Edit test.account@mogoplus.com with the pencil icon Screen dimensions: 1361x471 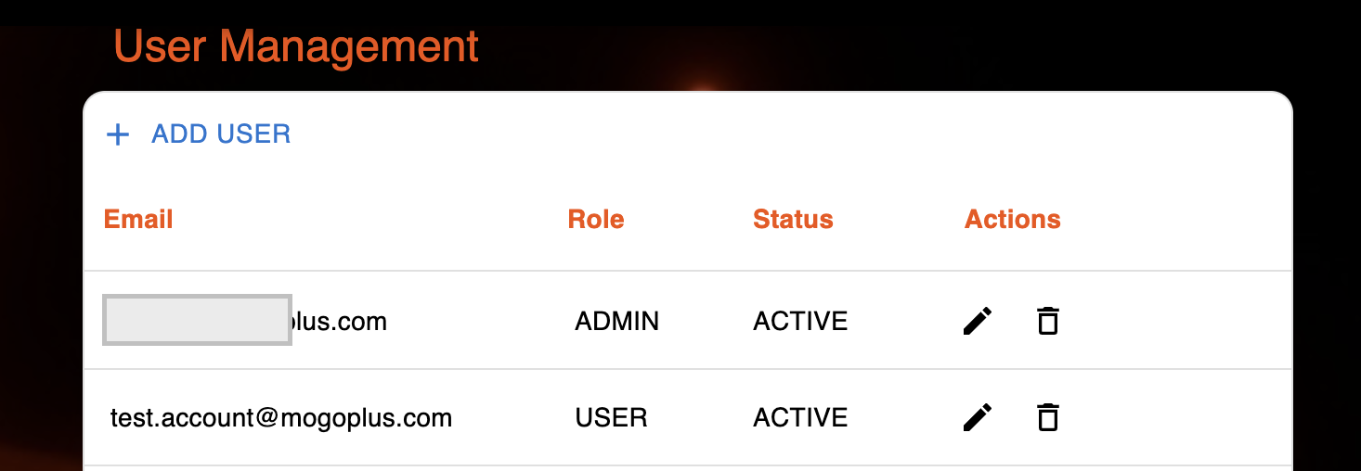tap(978, 417)
